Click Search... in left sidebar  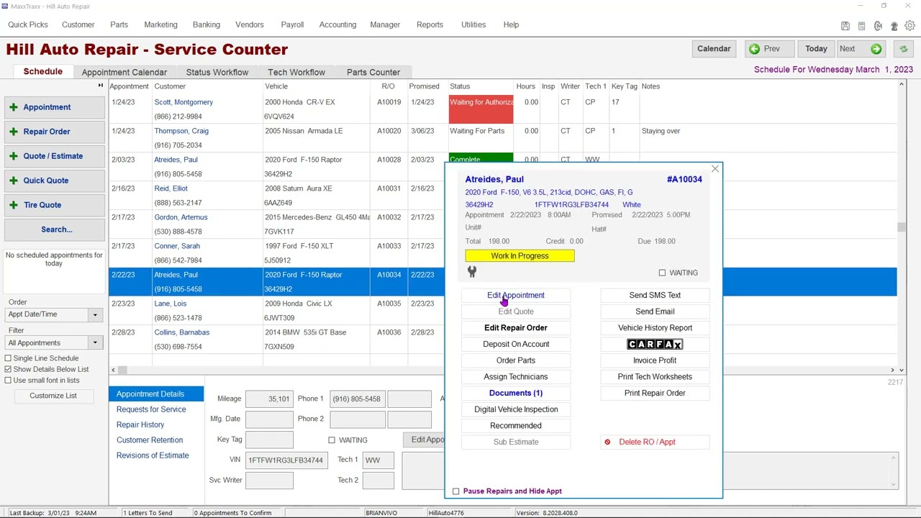(55, 230)
